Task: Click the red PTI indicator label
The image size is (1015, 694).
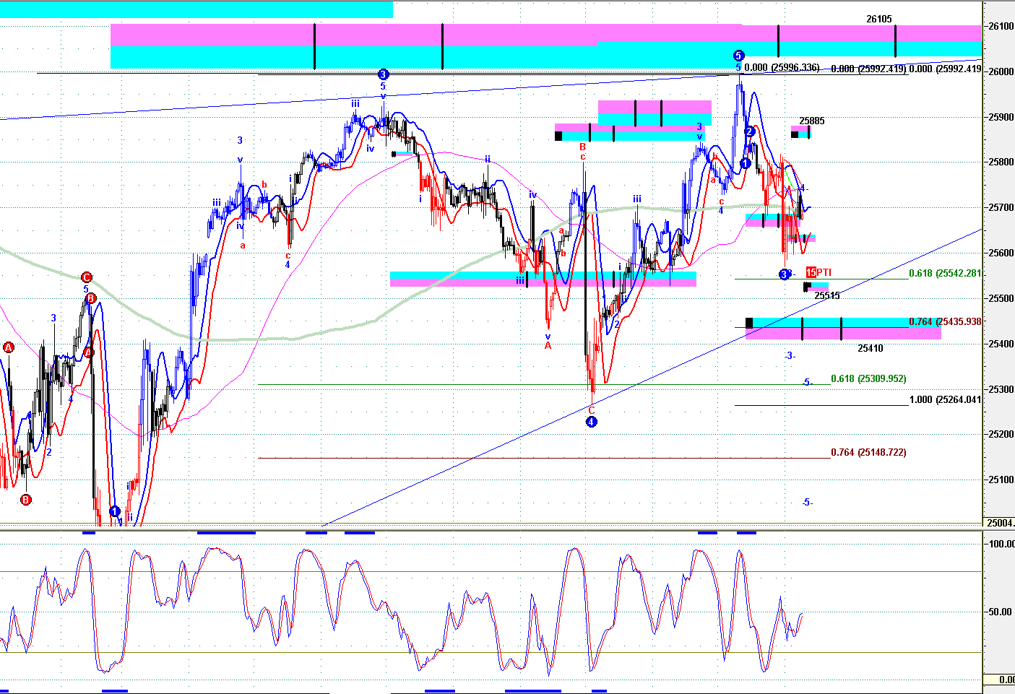Action: pyautogui.click(x=819, y=272)
